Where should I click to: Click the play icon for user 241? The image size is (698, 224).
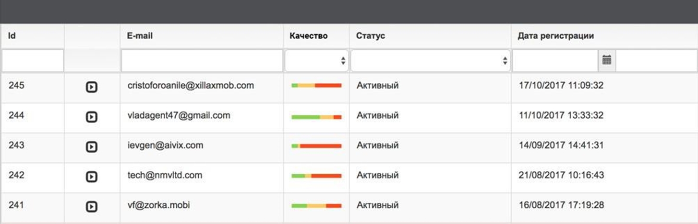point(91,207)
